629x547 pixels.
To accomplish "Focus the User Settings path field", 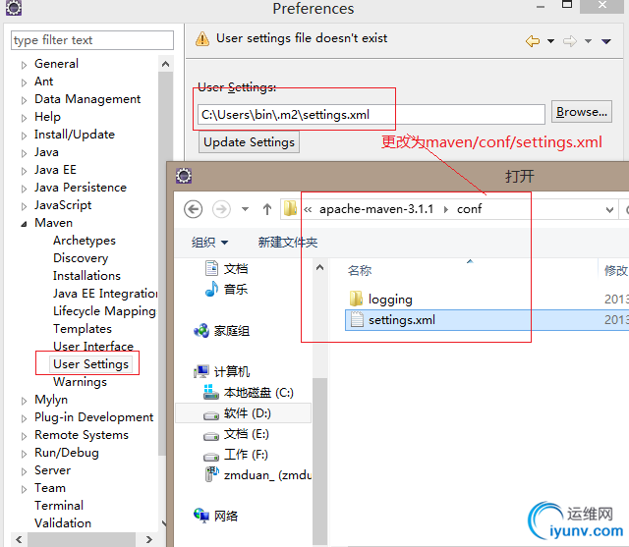I will pyautogui.click(x=372, y=115).
